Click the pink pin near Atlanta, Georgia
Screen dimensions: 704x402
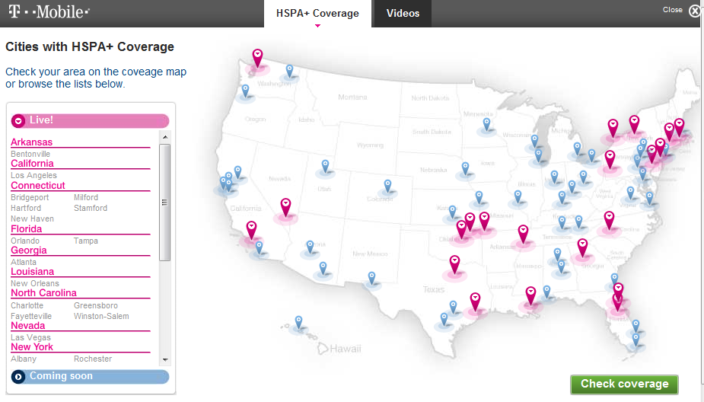(582, 248)
